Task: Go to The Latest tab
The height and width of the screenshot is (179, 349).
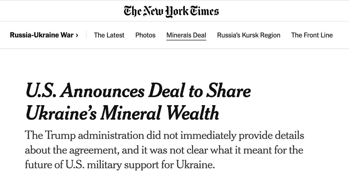Action: 109,35
